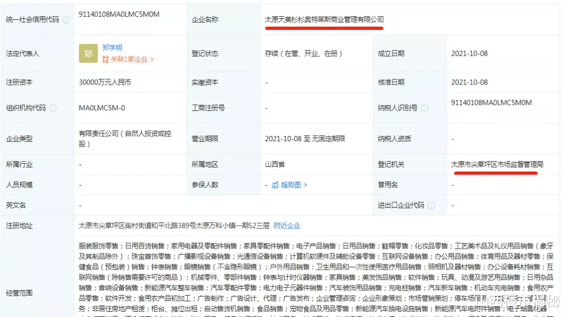Select the 英文名 label
Screen dimensions: 567x317
[16, 205]
